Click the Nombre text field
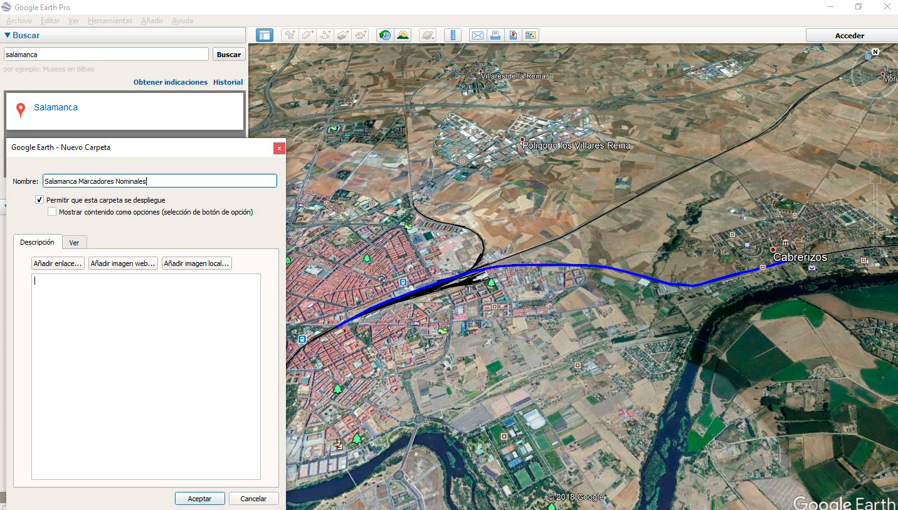 click(x=160, y=181)
